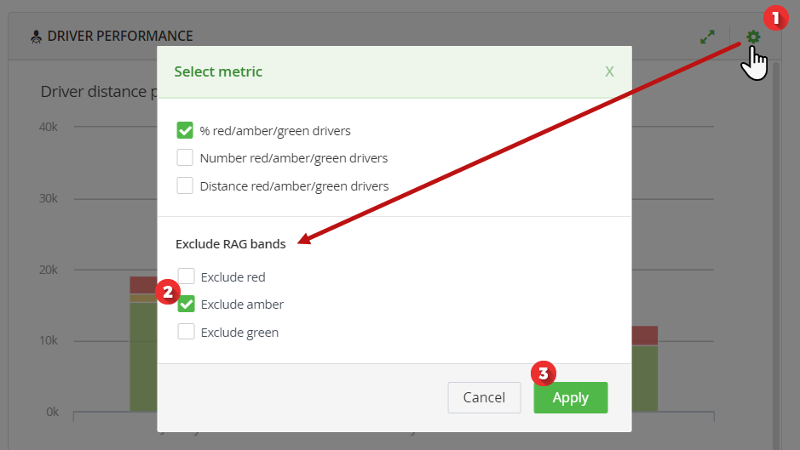Expand the Driver Performance panel to fullscreen
800x450 pixels.
tap(707, 37)
